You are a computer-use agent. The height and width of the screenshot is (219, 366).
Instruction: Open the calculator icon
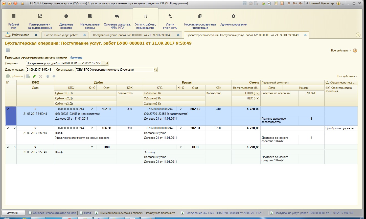click(276, 3)
